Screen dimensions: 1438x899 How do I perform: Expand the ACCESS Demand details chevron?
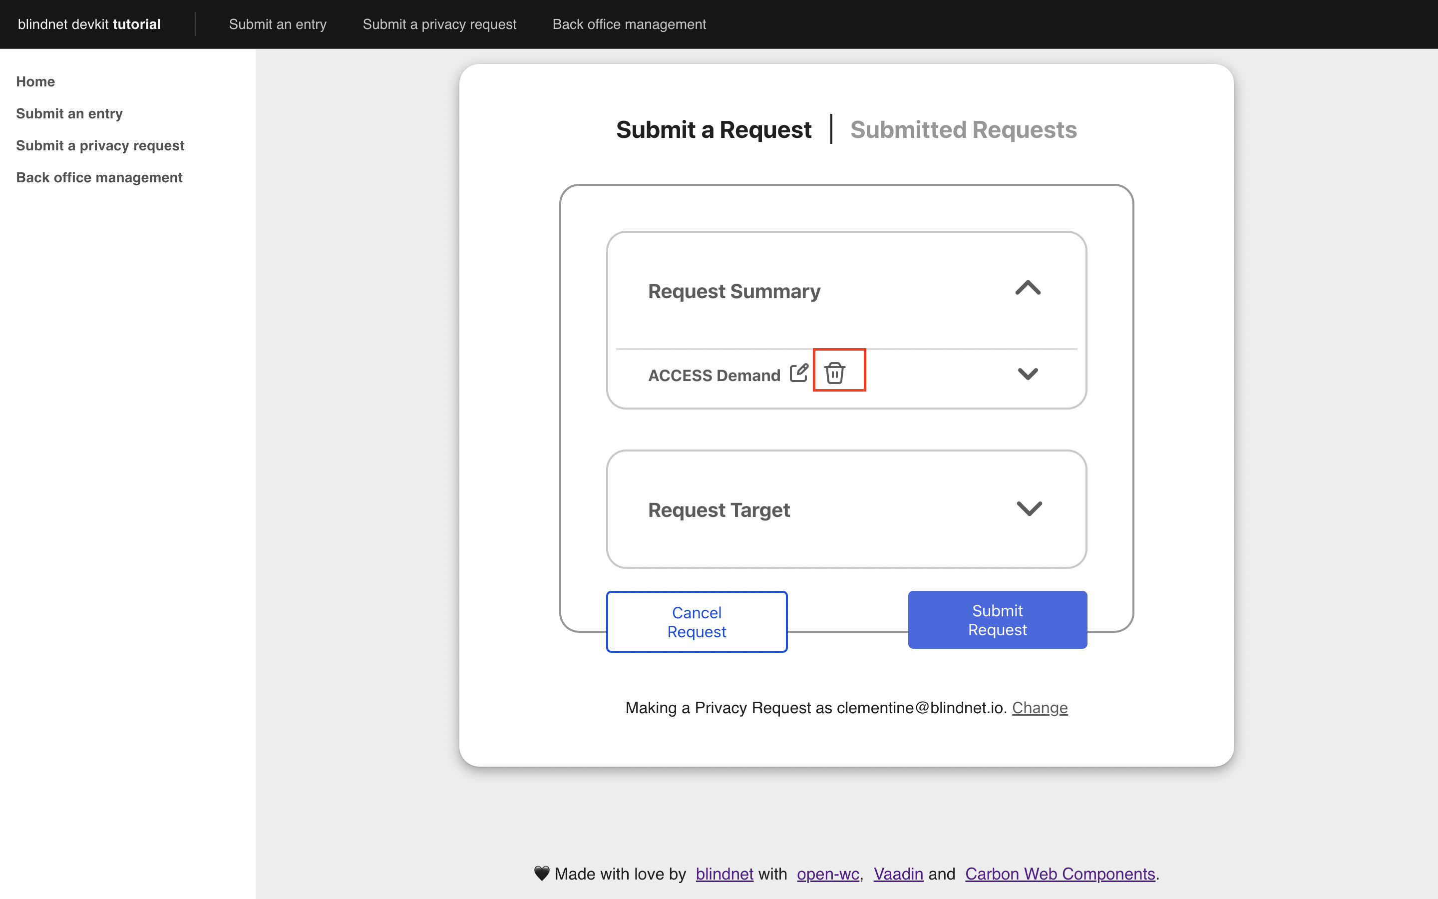[x=1028, y=374]
